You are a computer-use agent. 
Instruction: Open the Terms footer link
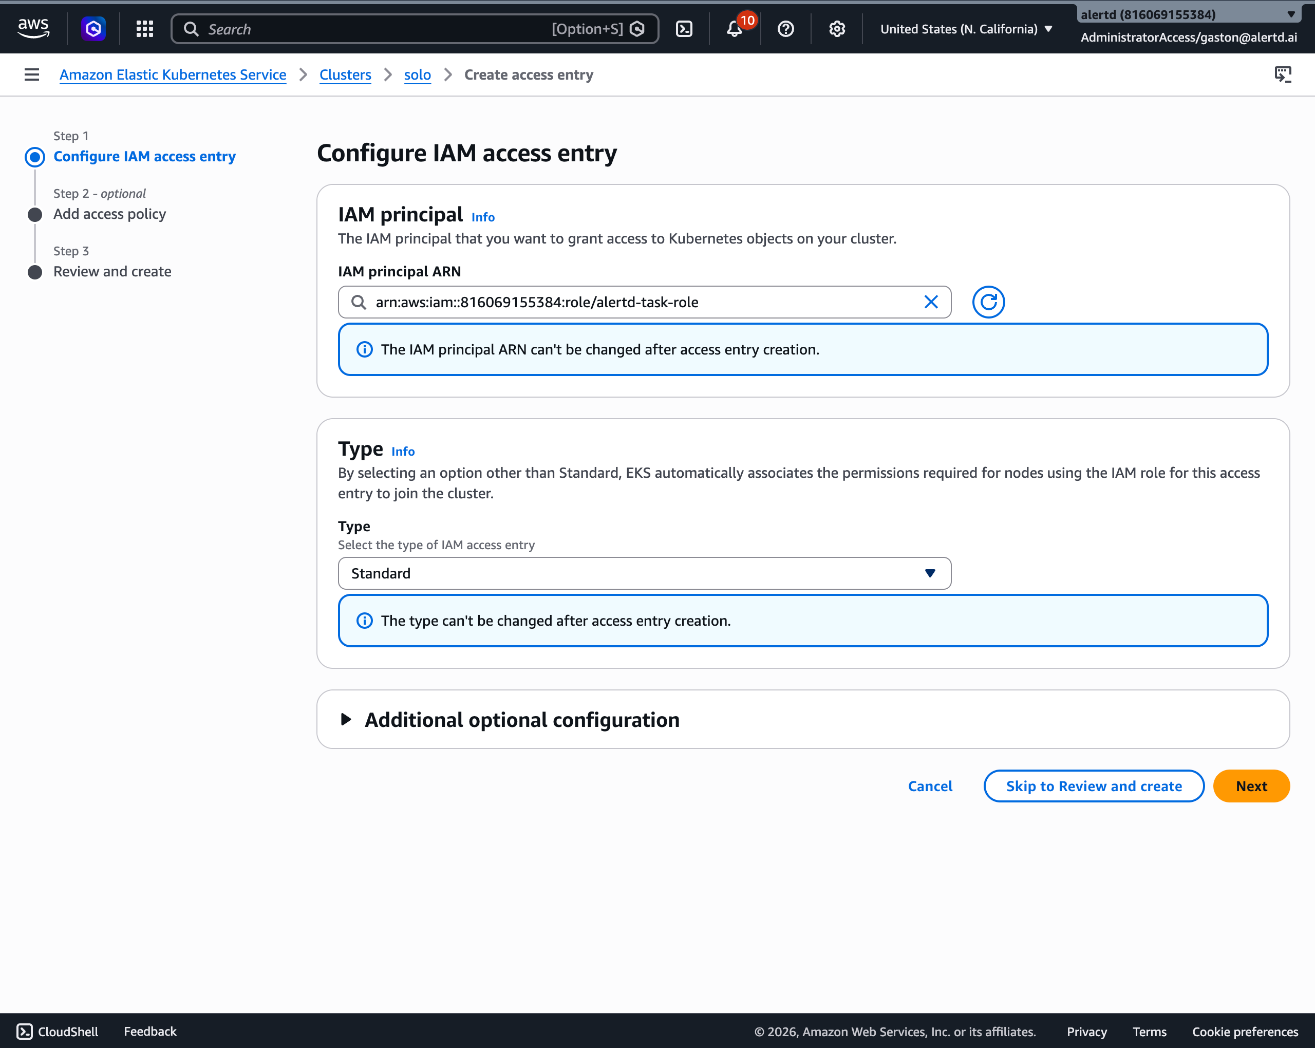(x=1149, y=1032)
